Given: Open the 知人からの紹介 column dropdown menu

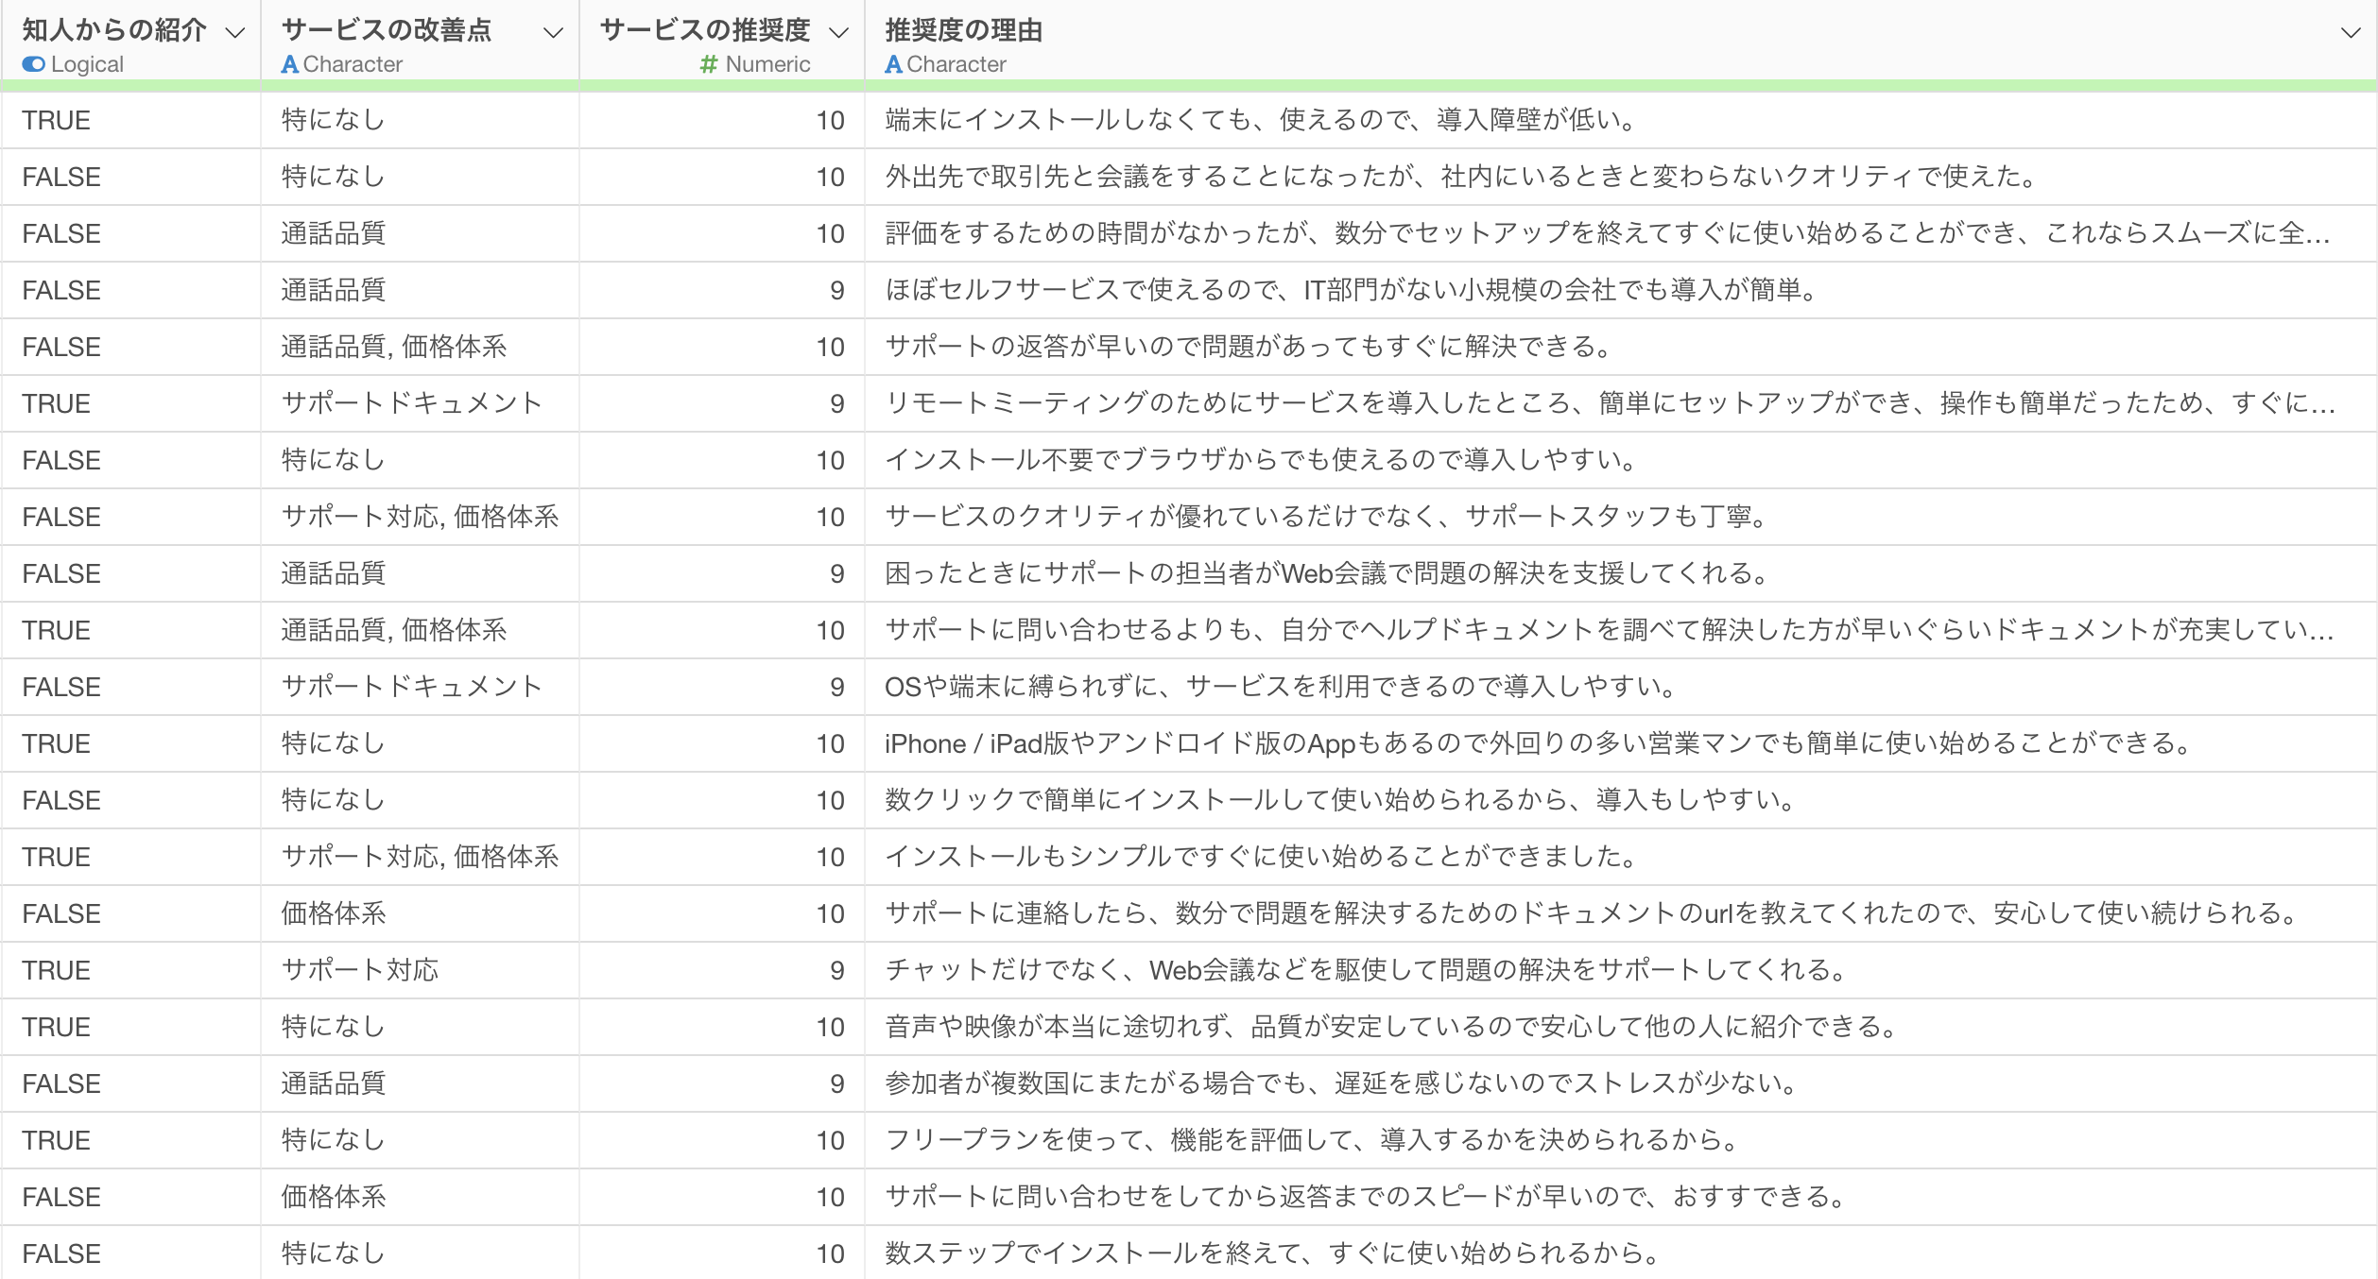Looking at the screenshot, I should click(235, 33).
